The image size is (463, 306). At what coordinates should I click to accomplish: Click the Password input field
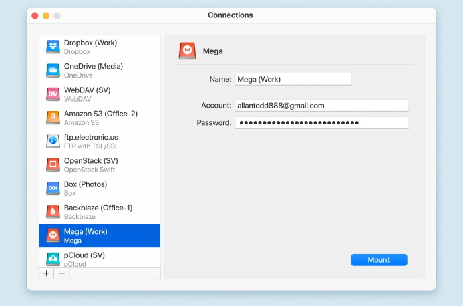coord(322,122)
